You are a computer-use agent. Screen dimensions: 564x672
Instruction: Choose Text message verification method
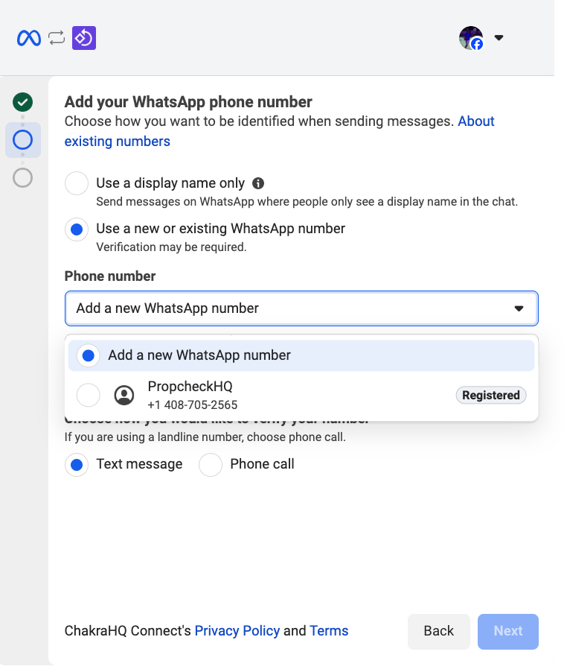(77, 465)
